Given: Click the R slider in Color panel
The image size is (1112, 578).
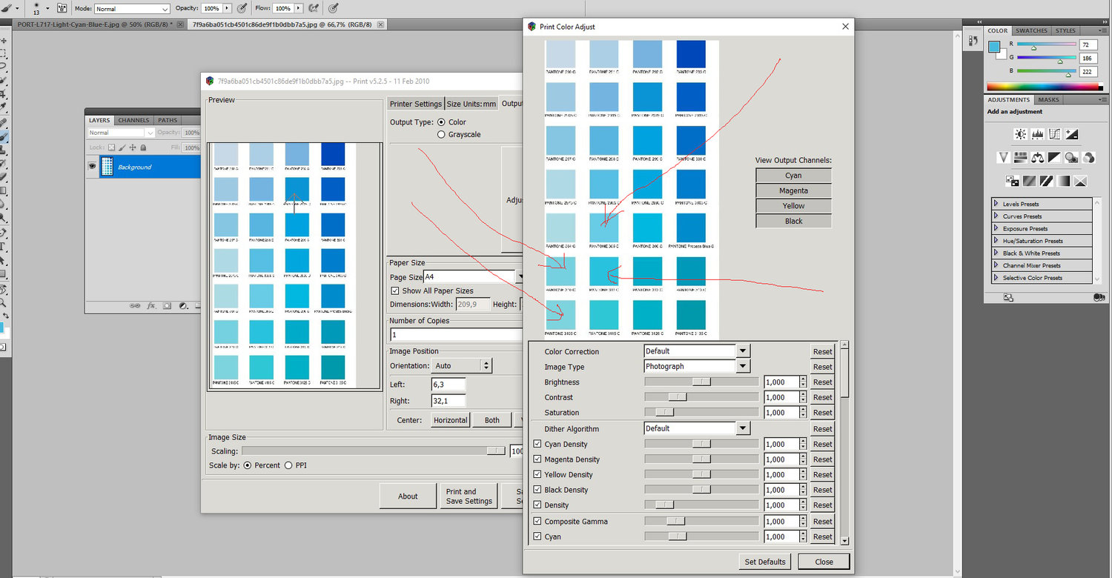Looking at the screenshot, I should point(1045,45).
